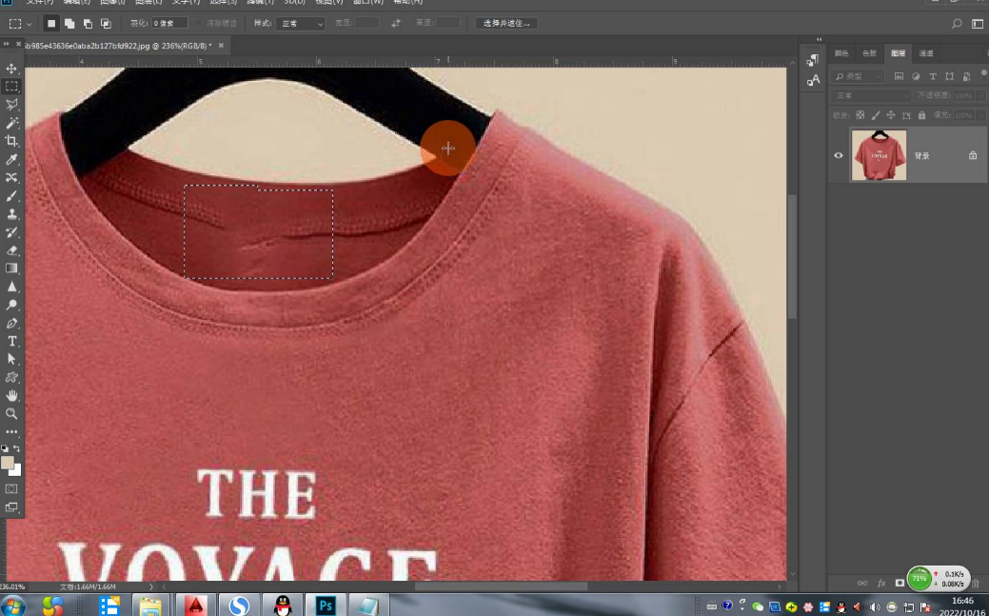Select the Eraser tool
Viewport: 989px width, 616px height.
(11, 250)
